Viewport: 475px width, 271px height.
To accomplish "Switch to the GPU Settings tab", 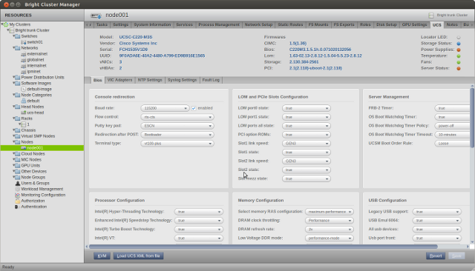I will [414, 24].
